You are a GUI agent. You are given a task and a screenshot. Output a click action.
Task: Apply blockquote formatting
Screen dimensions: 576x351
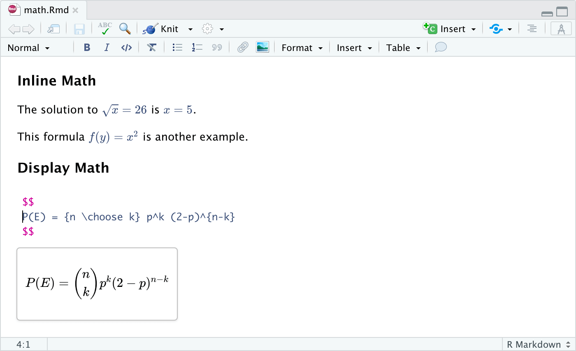[217, 47]
